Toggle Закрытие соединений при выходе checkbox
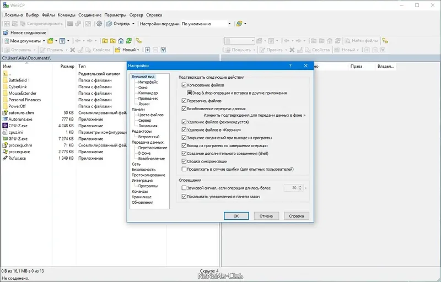The height and width of the screenshot is (282, 441). (184, 138)
